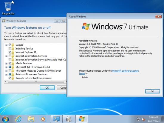Select the Internet Information Services label
Image resolution: width=164 pixels, height=123 pixels.
click(x=31, y=56)
